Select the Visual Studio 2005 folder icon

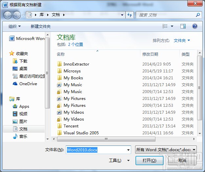coord(59,133)
